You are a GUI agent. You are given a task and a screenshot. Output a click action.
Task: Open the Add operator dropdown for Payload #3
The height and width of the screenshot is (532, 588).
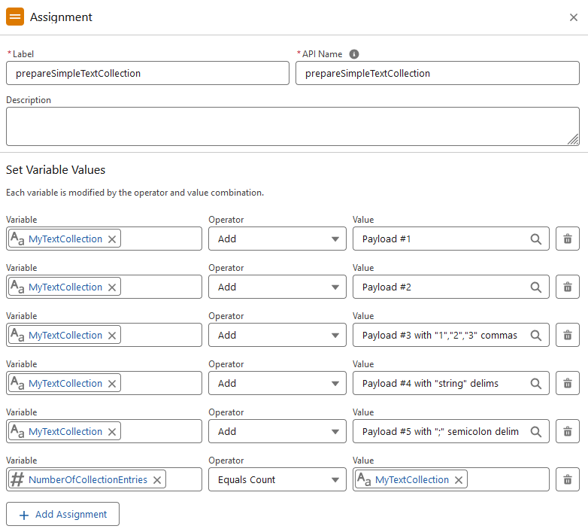click(277, 335)
